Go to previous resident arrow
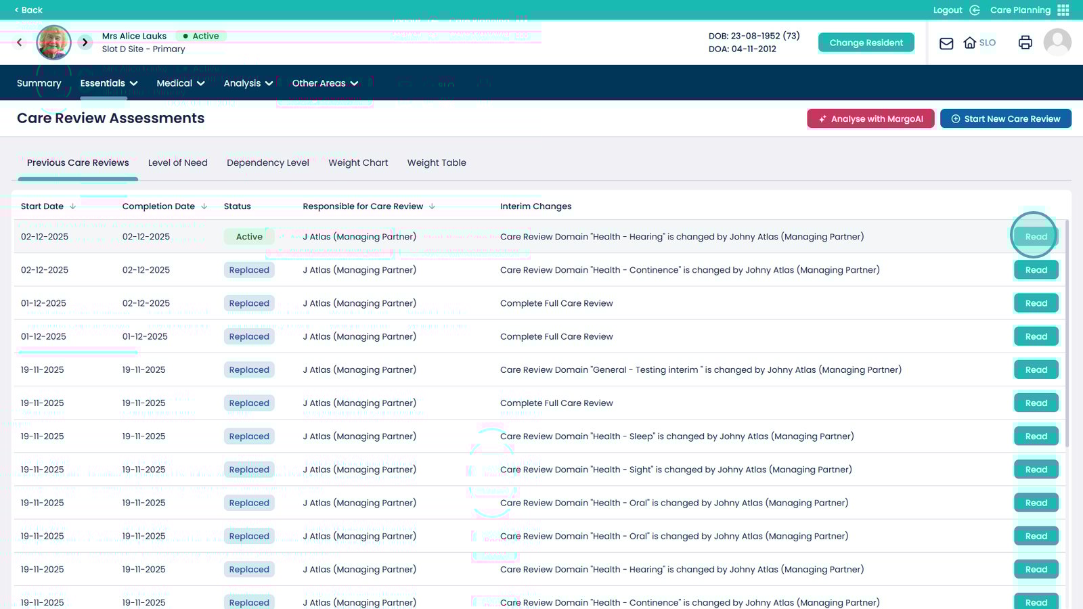The width and height of the screenshot is (1083, 609). (20, 43)
